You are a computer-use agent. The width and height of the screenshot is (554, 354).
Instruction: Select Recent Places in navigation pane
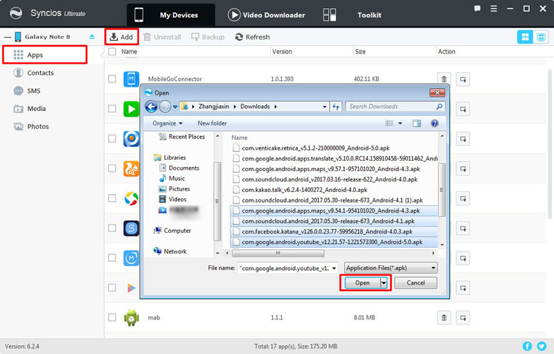(x=182, y=136)
